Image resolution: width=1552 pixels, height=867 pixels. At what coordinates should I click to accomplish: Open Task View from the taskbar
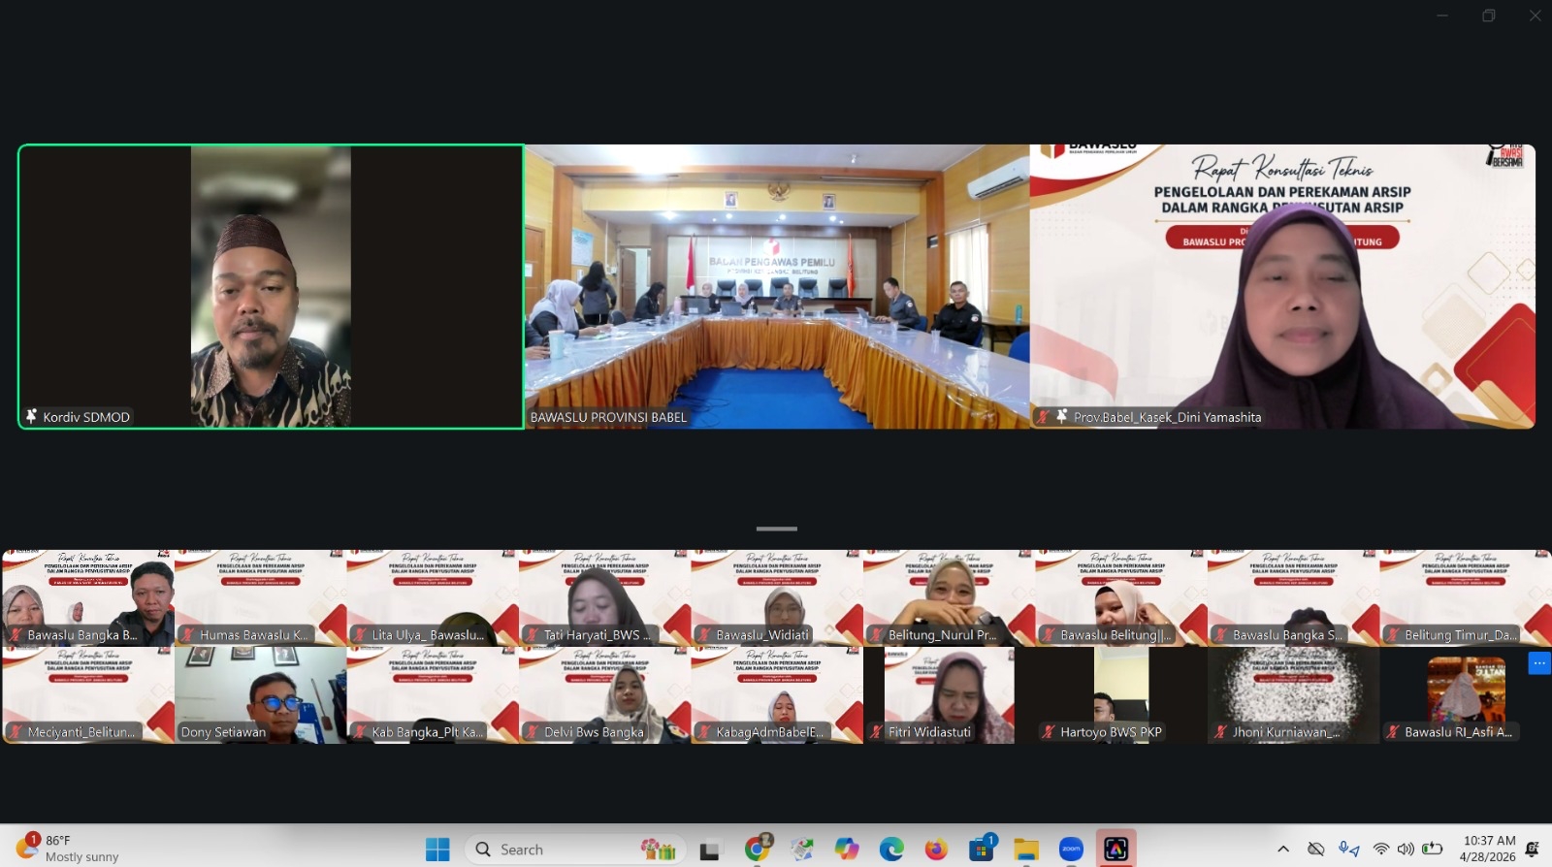pos(709,851)
